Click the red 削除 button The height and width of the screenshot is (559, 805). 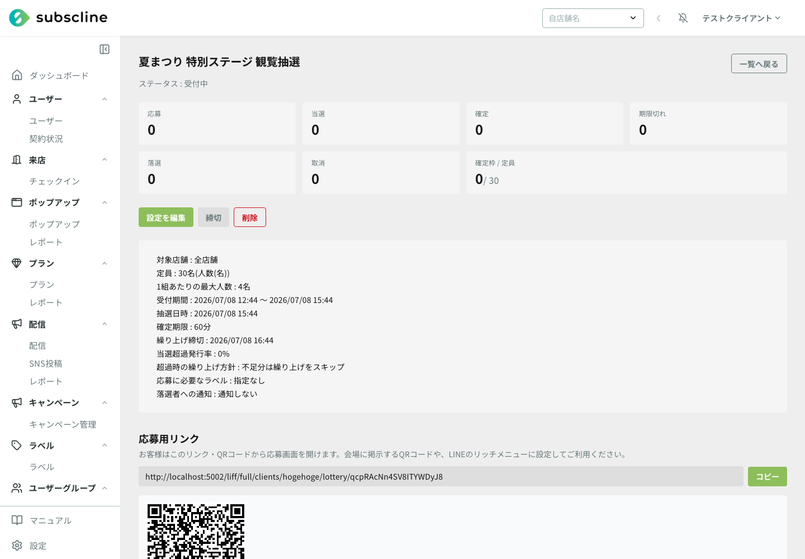coord(250,217)
